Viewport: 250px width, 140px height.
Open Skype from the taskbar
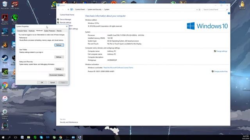41,137
